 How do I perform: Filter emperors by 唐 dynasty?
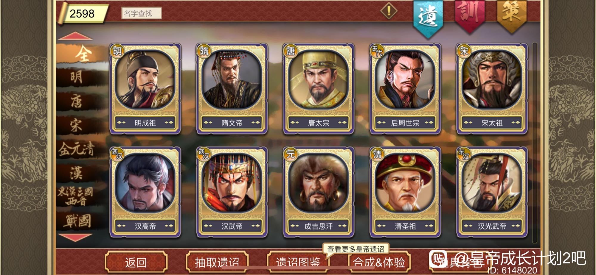[76, 101]
